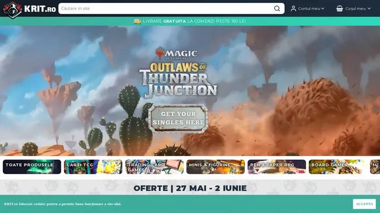The height and width of the screenshot is (213, 380).
Task: Click the chevron next to Coșul meu
Action: [369, 8]
